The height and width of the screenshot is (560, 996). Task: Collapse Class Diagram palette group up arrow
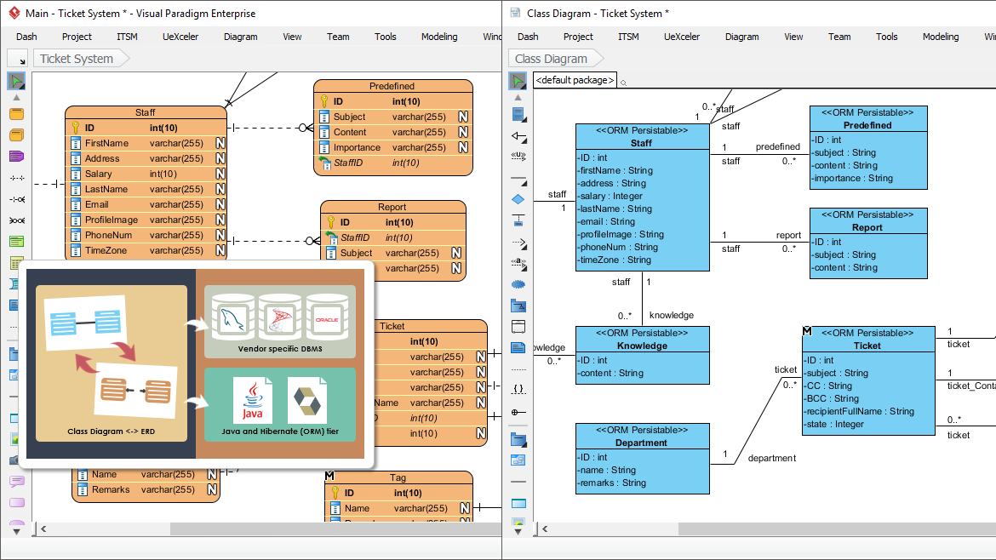[518, 98]
